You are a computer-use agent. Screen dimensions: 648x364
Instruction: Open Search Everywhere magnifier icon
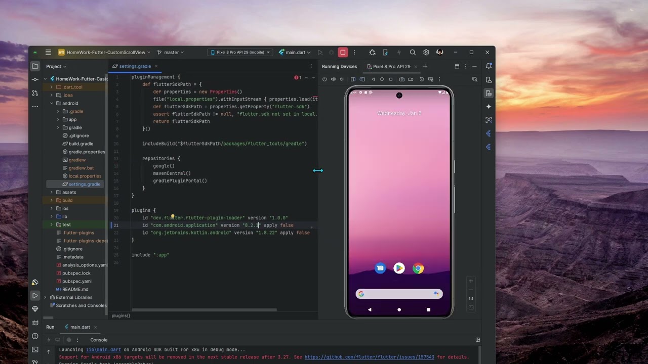click(413, 52)
